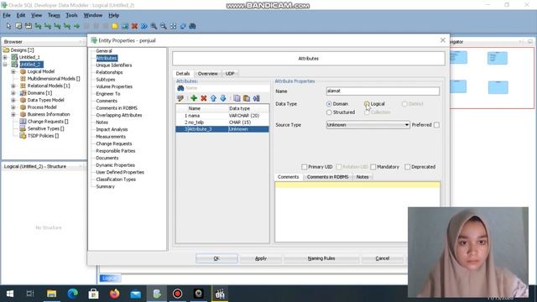The image size is (537, 302).
Task: Open Firefox from the taskbar
Action: click(x=115, y=294)
